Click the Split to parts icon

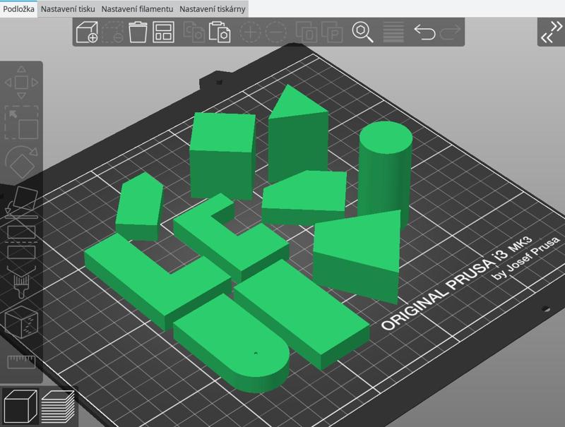click(332, 32)
